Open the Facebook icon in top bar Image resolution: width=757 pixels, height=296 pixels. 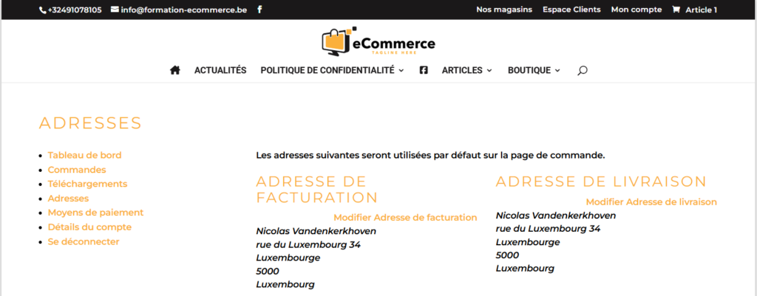click(x=259, y=10)
